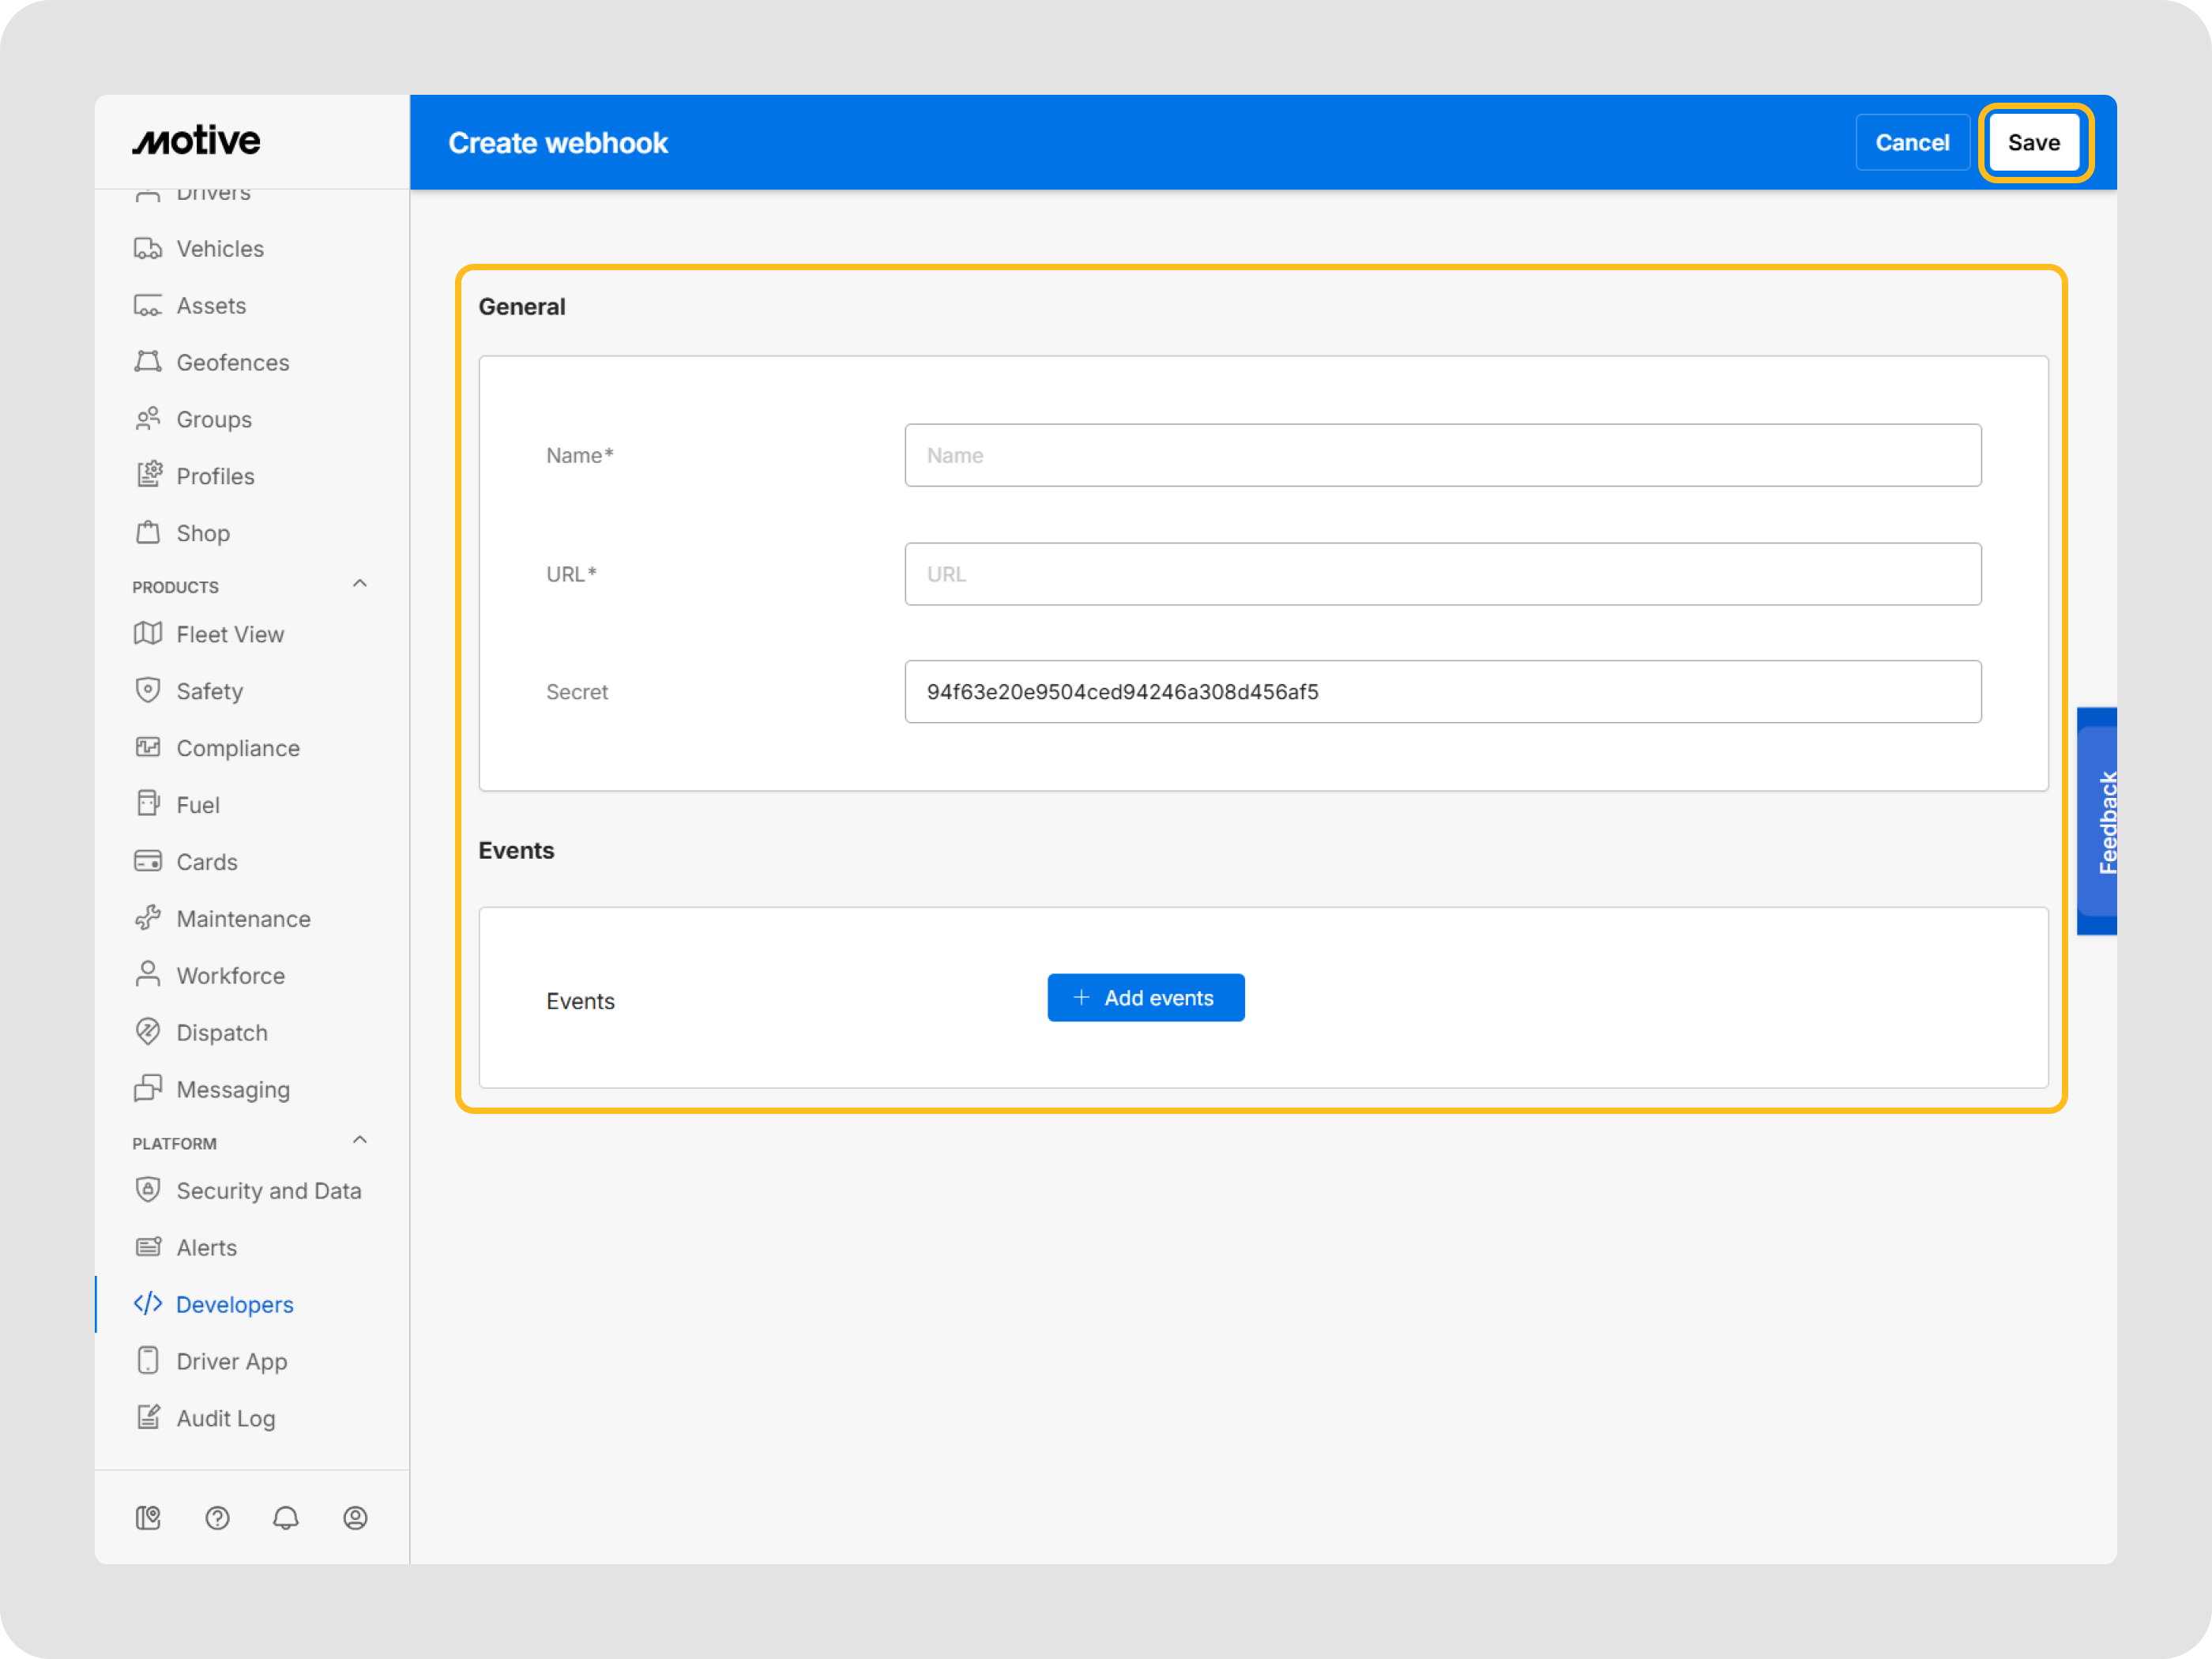Select the Fuel sidebar item
Viewport: 2212px width, 1659px height.
197,804
